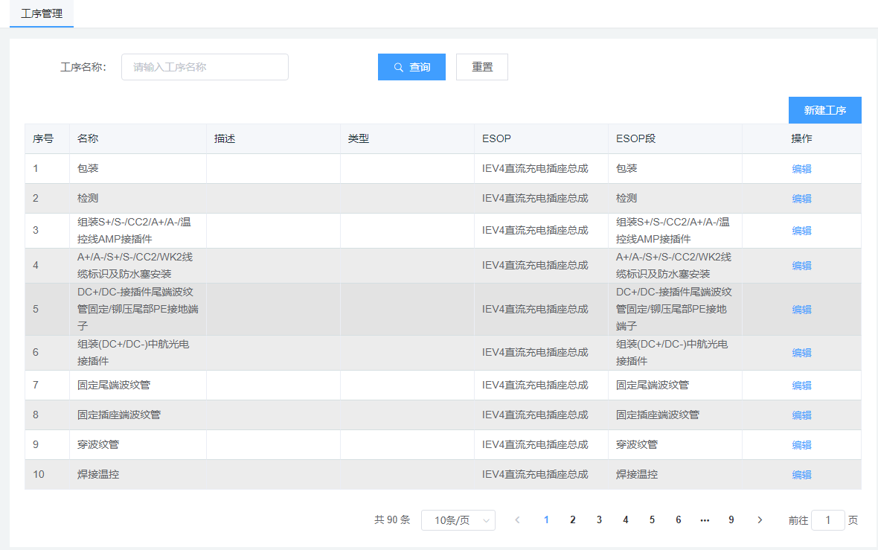878x550 pixels.
Task: Click the 查询 search button
Action: (411, 67)
